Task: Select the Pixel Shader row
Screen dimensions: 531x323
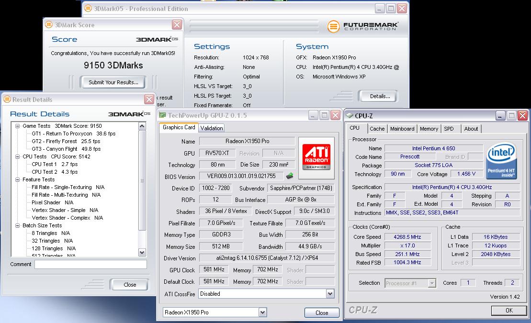Action: tap(53, 202)
